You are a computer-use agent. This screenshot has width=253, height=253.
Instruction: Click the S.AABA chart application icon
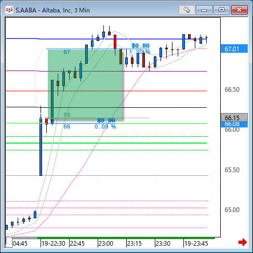pyautogui.click(x=9, y=10)
